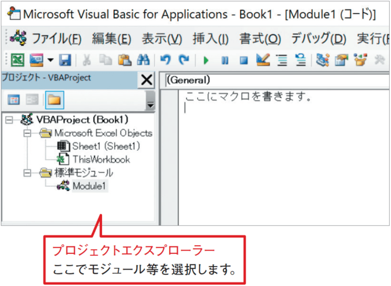
Task: Open the ファイル(F) menu
Action: click(x=57, y=38)
